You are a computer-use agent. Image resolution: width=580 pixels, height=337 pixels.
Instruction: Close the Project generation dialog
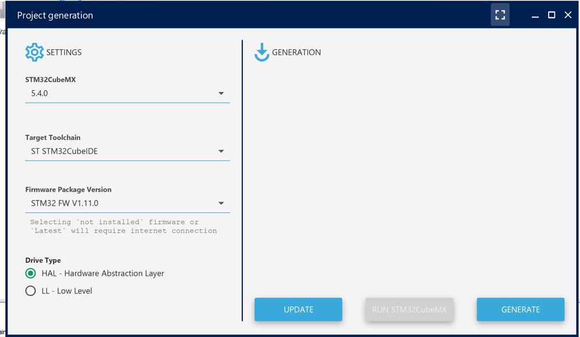[568, 15]
